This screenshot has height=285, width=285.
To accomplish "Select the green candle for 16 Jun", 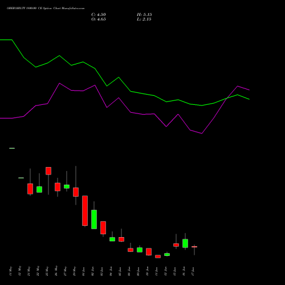I will coord(185,243).
